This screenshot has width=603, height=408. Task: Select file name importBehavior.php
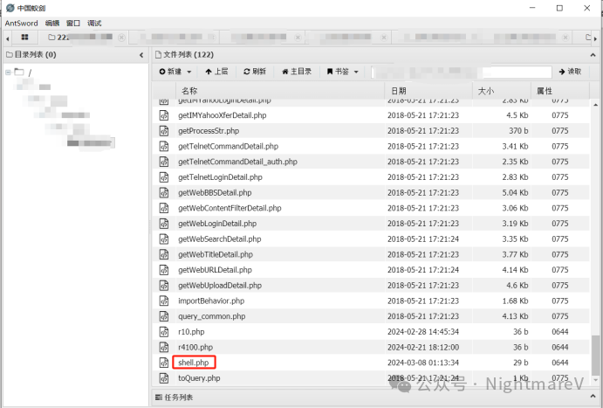[x=211, y=301]
